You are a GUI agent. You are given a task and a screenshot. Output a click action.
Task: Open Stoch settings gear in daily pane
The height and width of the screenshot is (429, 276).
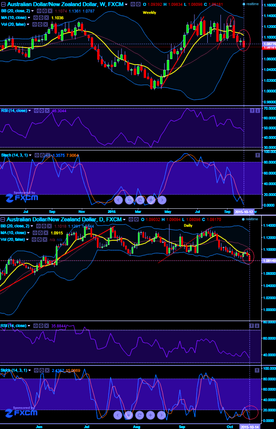pos(42,370)
